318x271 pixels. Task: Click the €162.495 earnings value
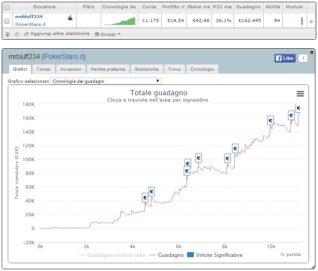click(249, 21)
